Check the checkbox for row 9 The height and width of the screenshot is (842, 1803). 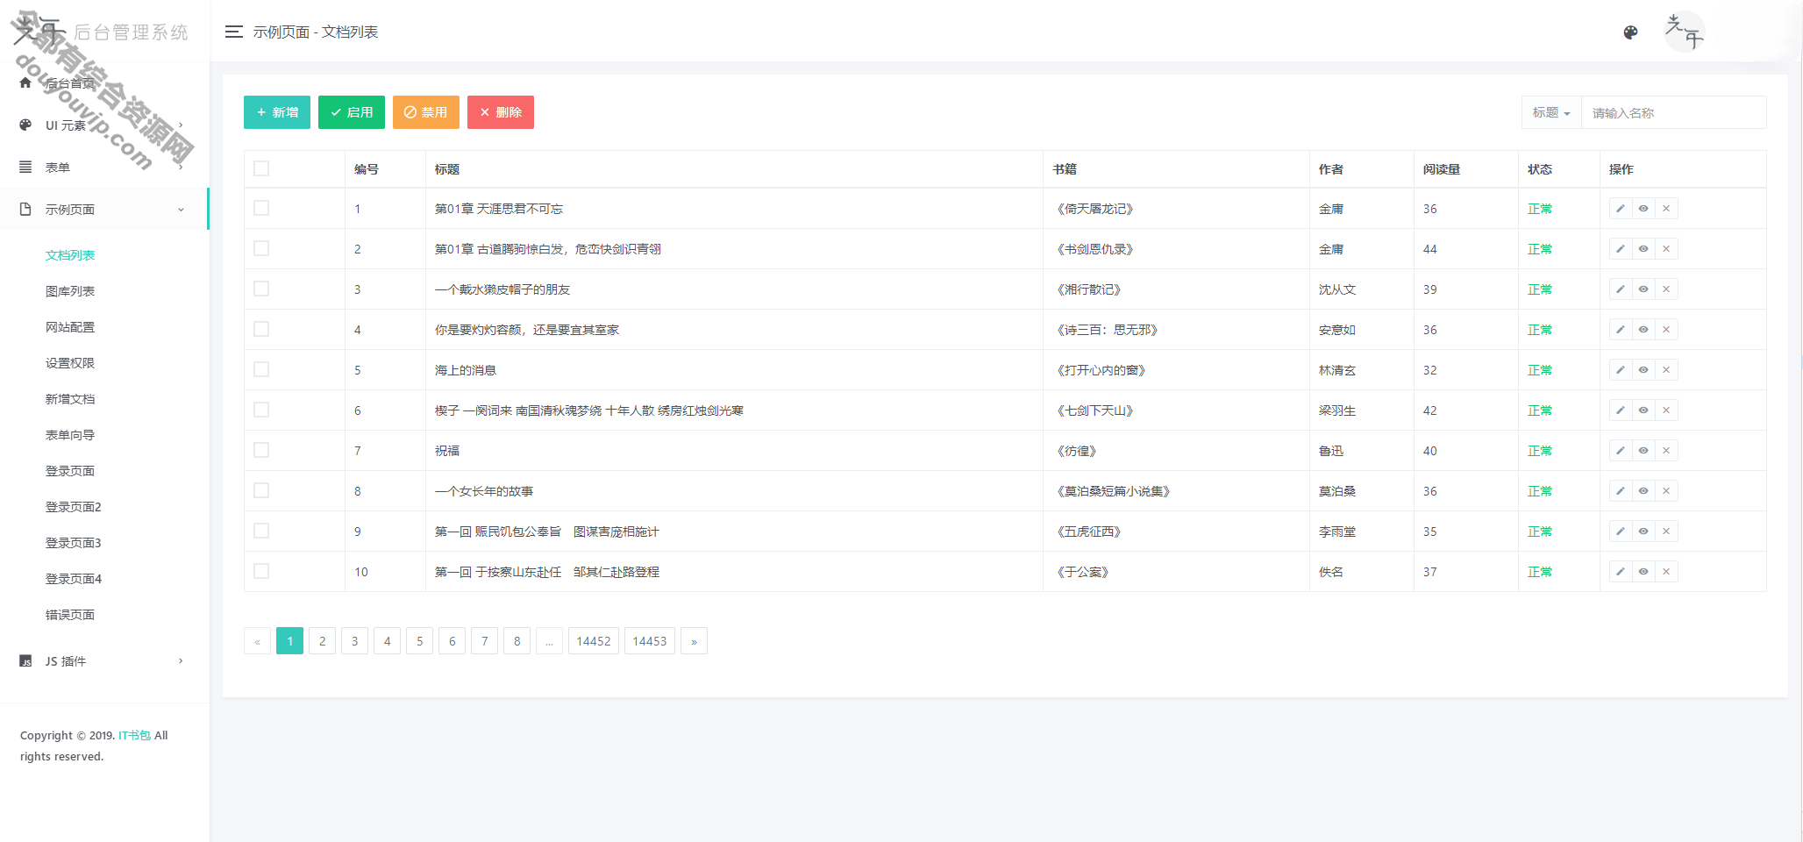coord(261,531)
